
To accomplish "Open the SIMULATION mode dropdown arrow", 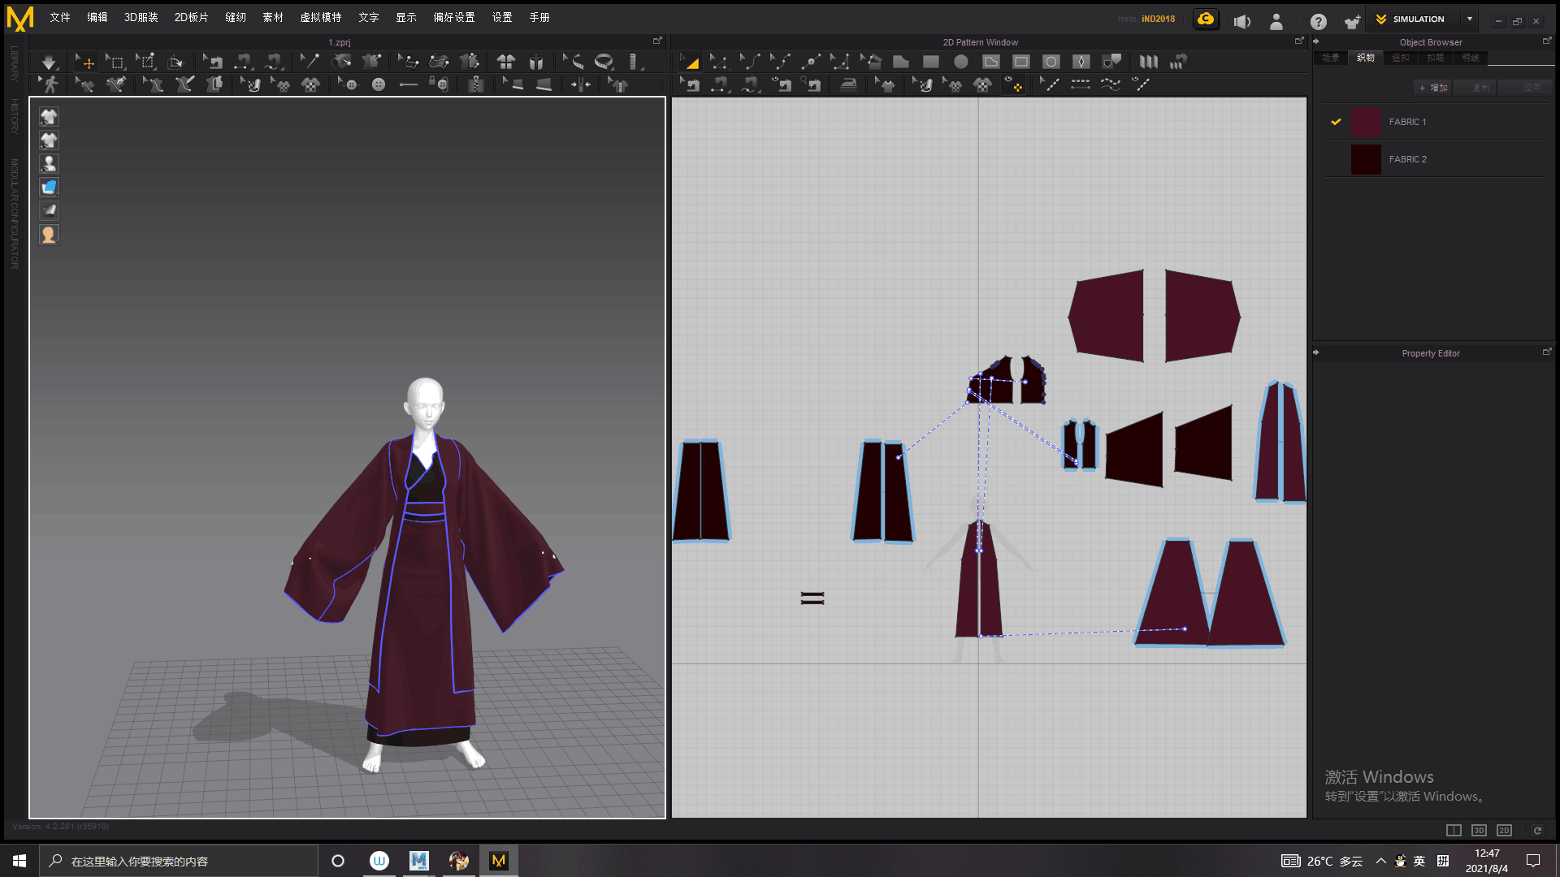I will (1470, 19).
